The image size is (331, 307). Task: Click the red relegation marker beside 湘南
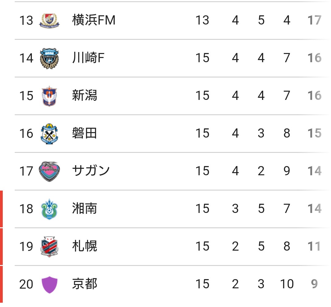point(1,209)
